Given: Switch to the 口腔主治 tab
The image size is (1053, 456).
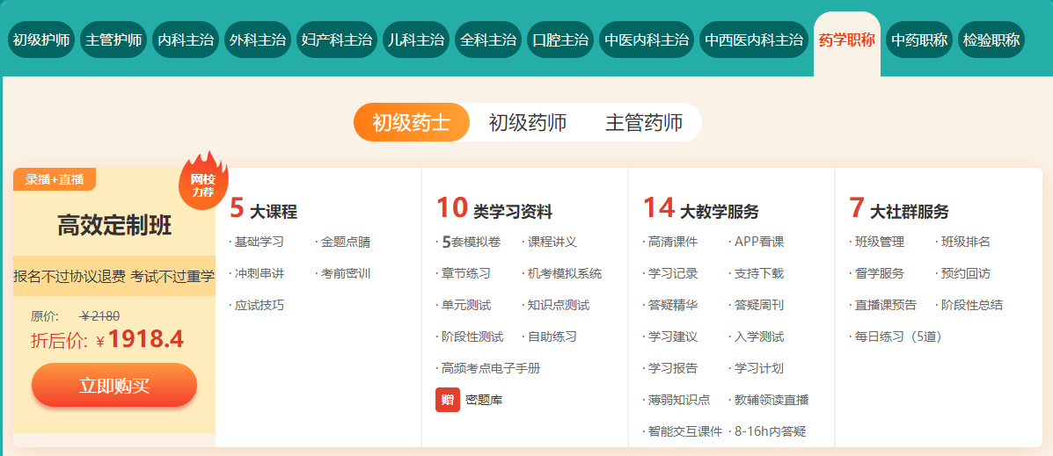Looking at the screenshot, I should point(559,40).
